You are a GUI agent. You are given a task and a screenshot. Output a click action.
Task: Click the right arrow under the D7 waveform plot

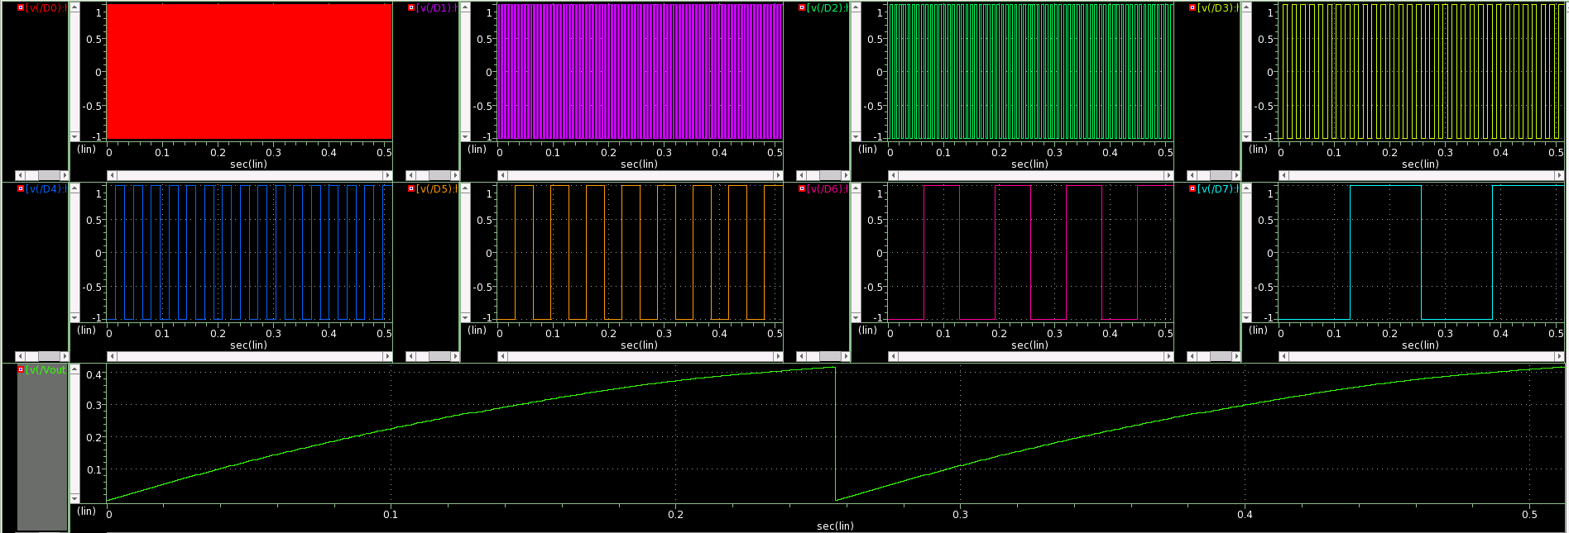[x=1558, y=356]
